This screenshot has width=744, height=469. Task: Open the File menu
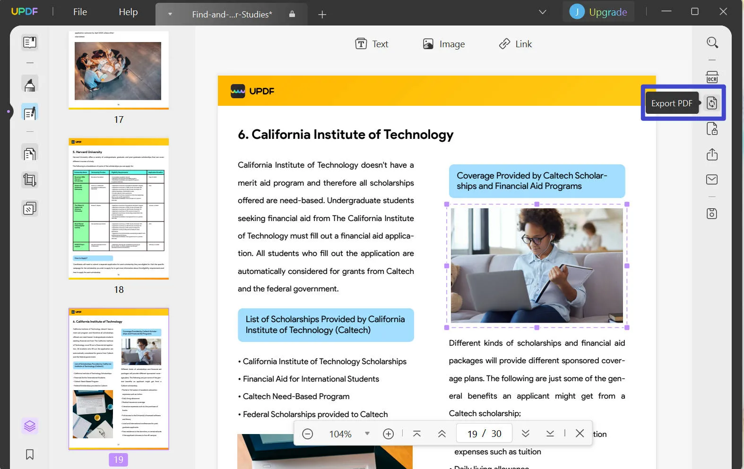click(x=80, y=12)
